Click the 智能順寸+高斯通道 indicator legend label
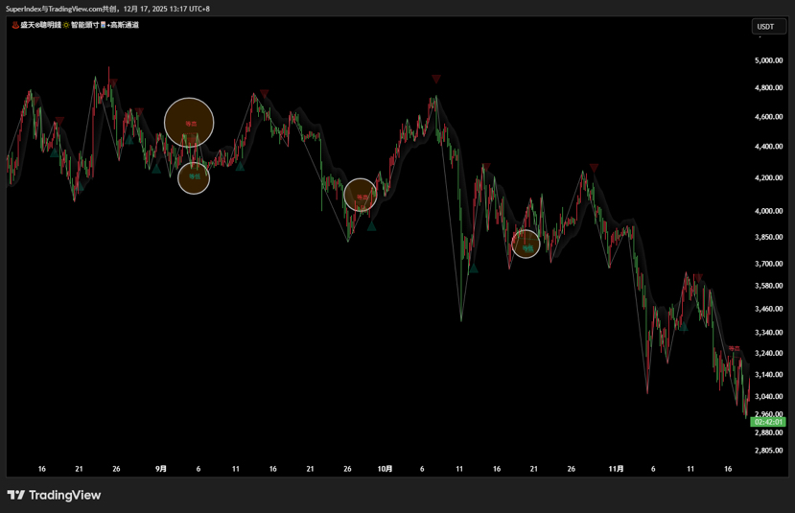The width and height of the screenshot is (795, 513). tap(107, 25)
